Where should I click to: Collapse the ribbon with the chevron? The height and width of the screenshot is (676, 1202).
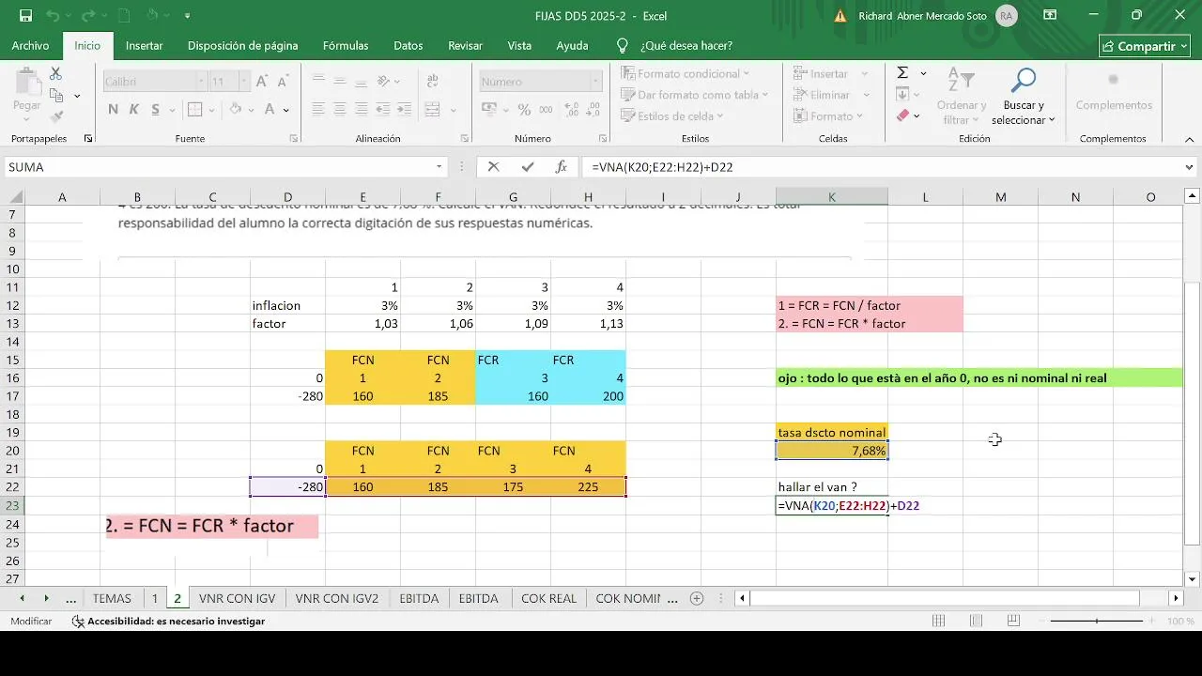pyautogui.click(x=1190, y=139)
